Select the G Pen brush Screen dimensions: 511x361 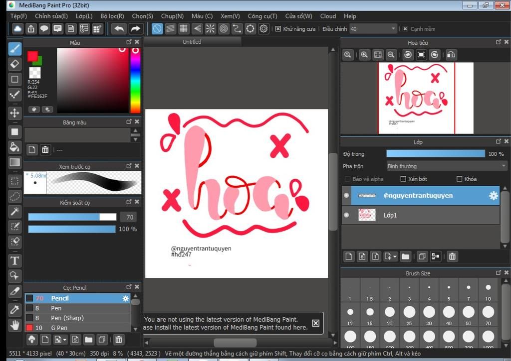77,328
